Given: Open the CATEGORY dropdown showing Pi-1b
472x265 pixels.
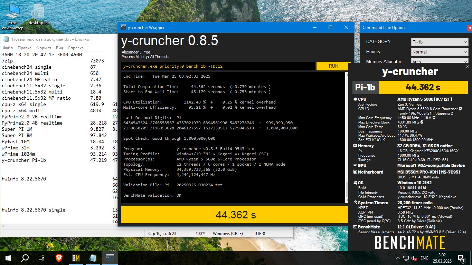Looking at the screenshot, I should [440, 42].
